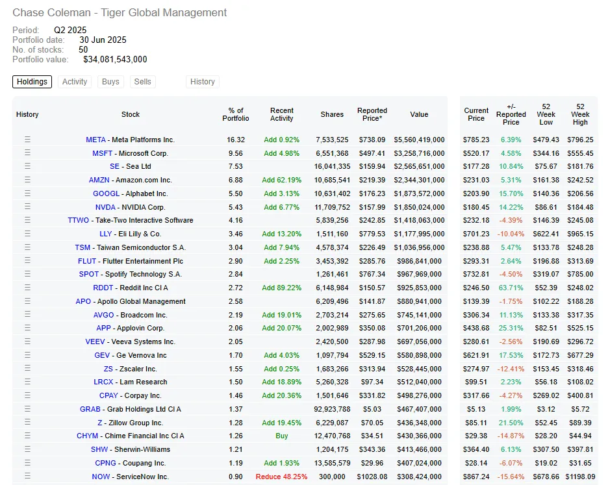Switch to the Activity tab
608x485 pixels.
tap(75, 82)
